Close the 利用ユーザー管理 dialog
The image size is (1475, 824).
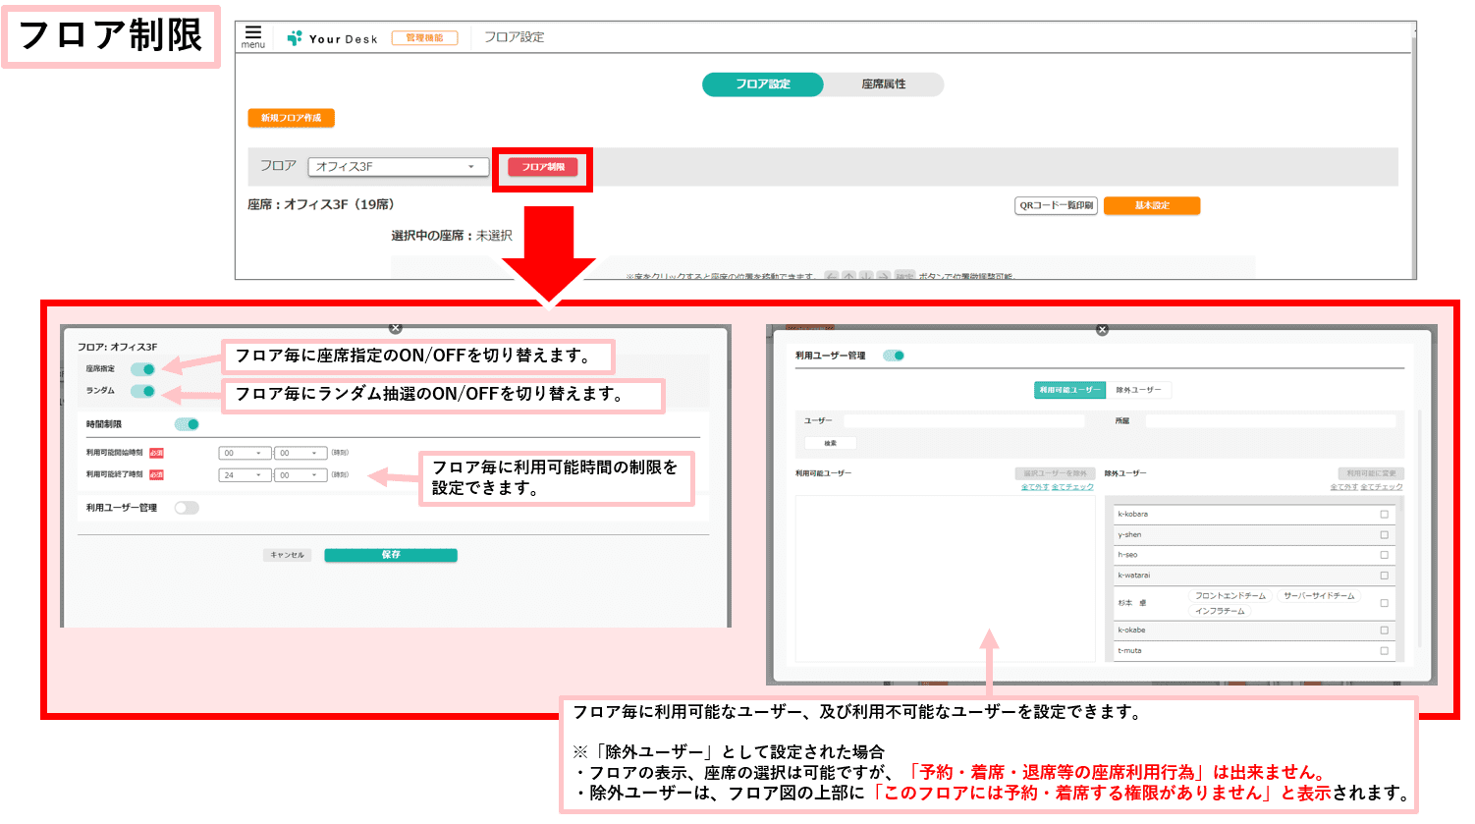click(1102, 330)
